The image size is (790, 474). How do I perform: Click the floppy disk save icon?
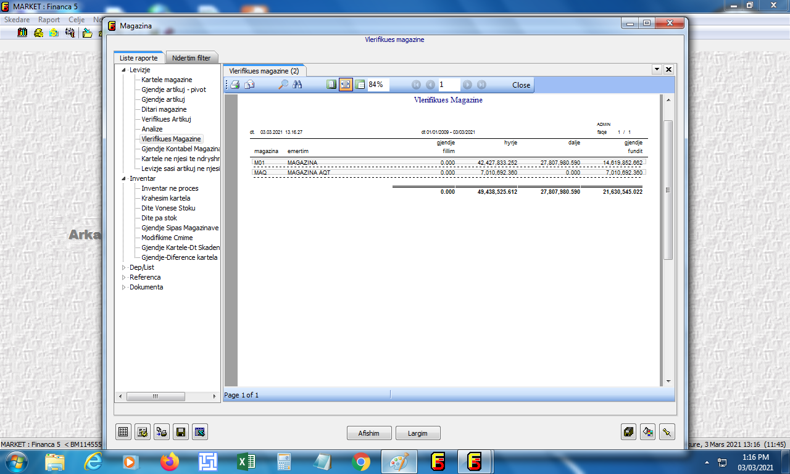[181, 433]
